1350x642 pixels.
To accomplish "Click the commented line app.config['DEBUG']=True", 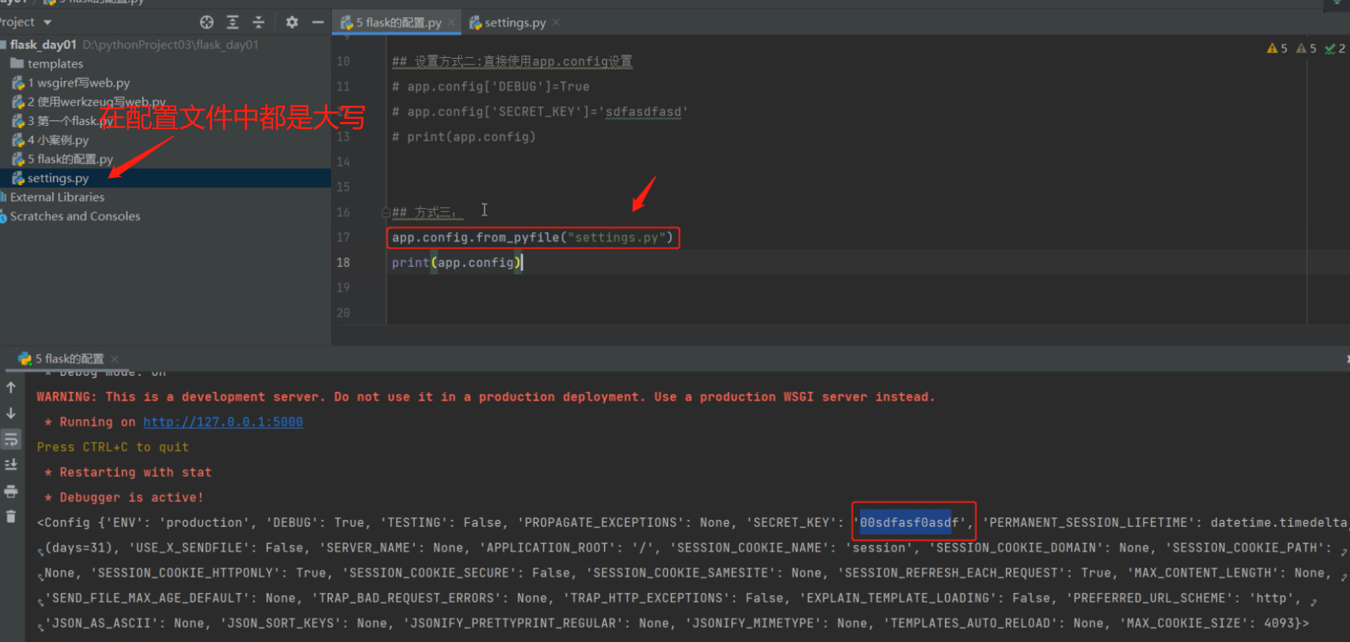I will click(x=491, y=86).
